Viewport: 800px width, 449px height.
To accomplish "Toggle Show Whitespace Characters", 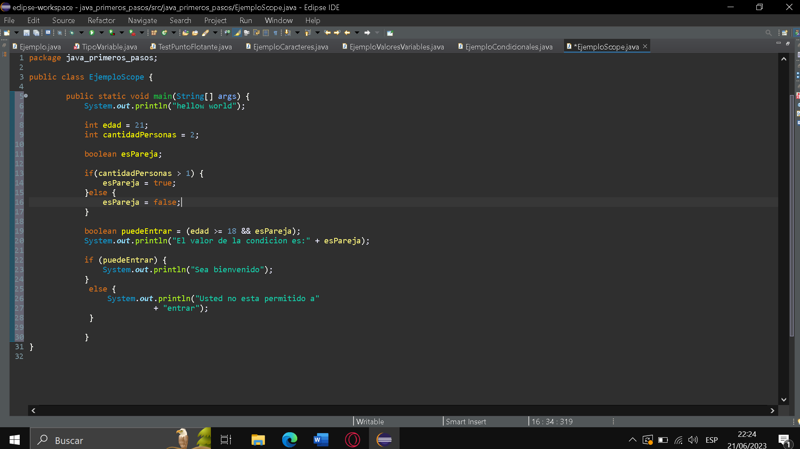I will click(x=275, y=33).
